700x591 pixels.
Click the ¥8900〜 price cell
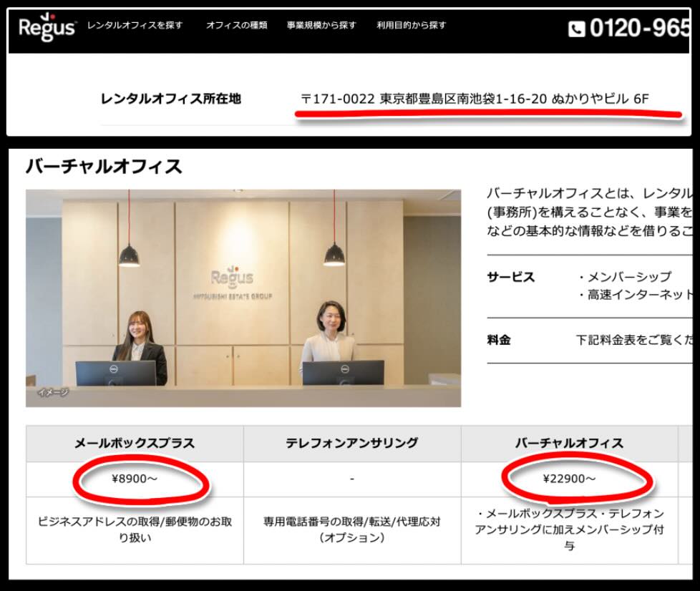(135, 479)
